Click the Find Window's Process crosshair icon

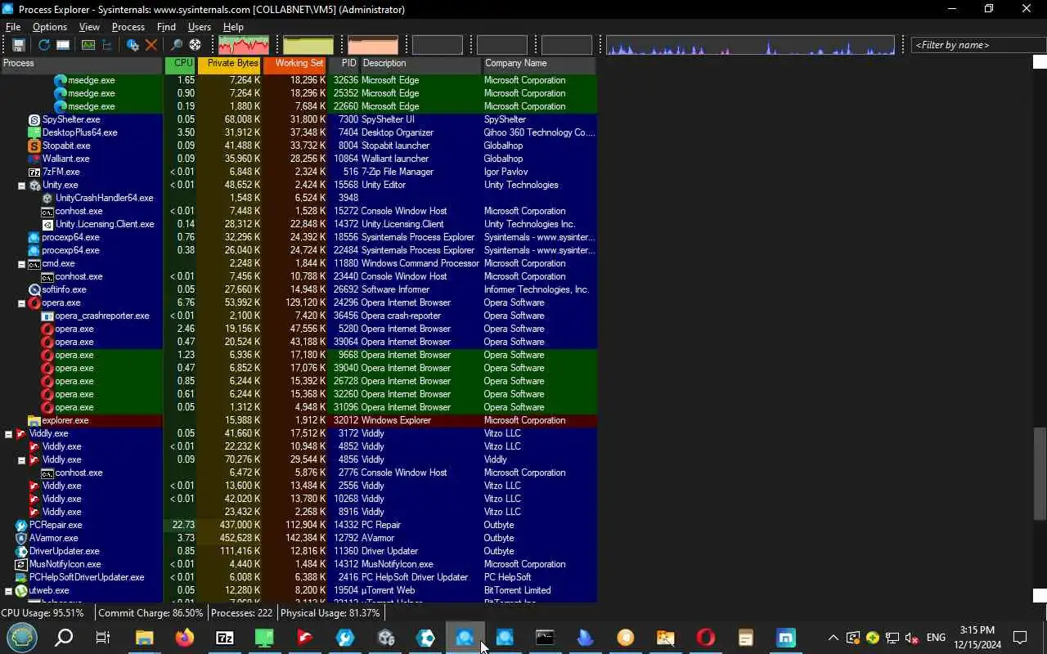pyautogui.click(x=195, y=45)
